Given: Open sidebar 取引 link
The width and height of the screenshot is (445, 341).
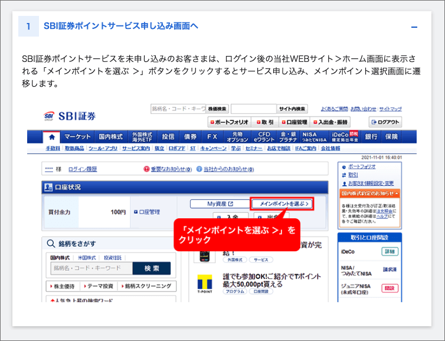Looking at the screenshot, I should click(x=353, y=175).
